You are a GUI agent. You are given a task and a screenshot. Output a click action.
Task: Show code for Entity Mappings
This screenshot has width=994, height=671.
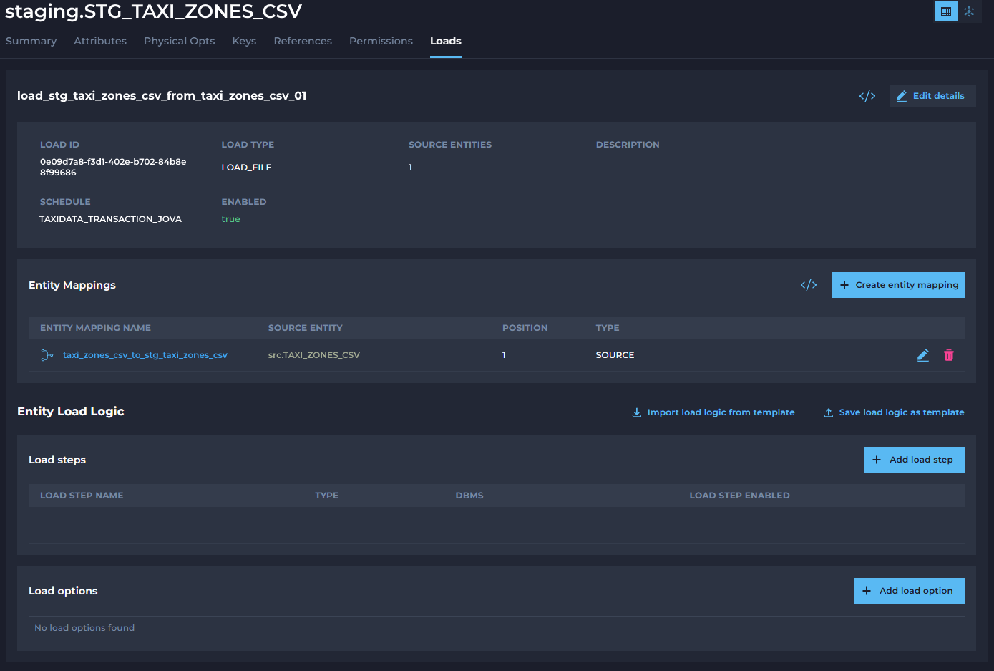809,285
